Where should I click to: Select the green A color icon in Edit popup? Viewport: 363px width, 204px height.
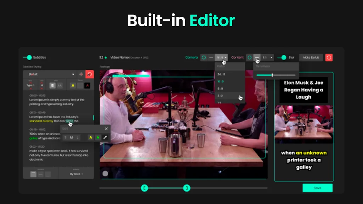98,137
